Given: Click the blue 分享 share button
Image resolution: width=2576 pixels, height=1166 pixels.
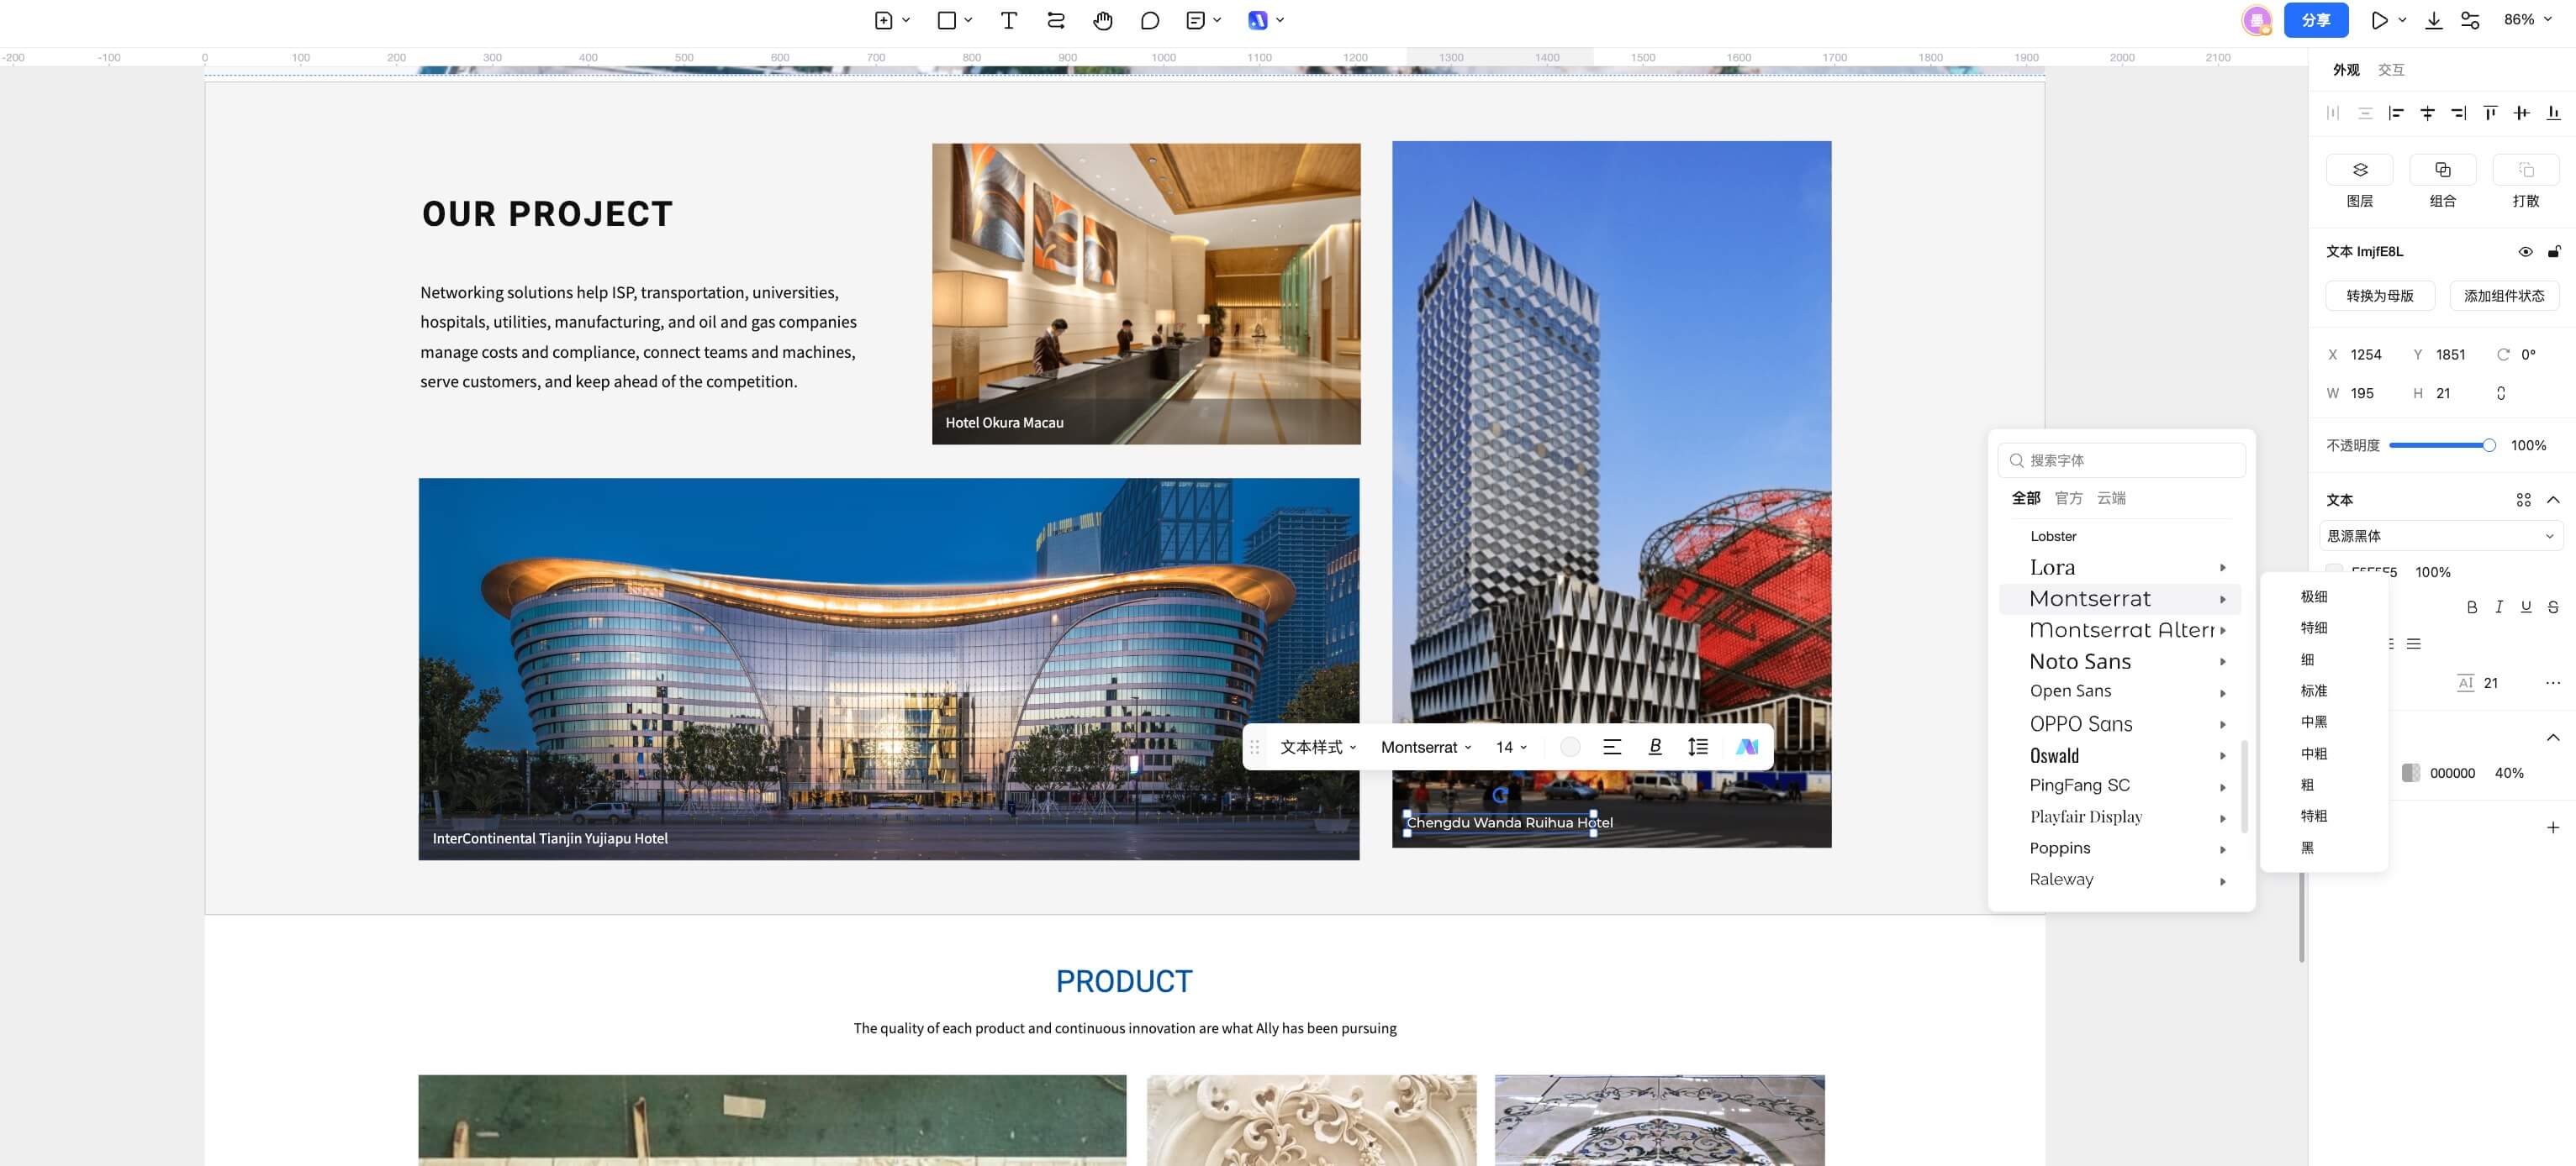Looking at the screenshot, I should tap(2315, 20).
